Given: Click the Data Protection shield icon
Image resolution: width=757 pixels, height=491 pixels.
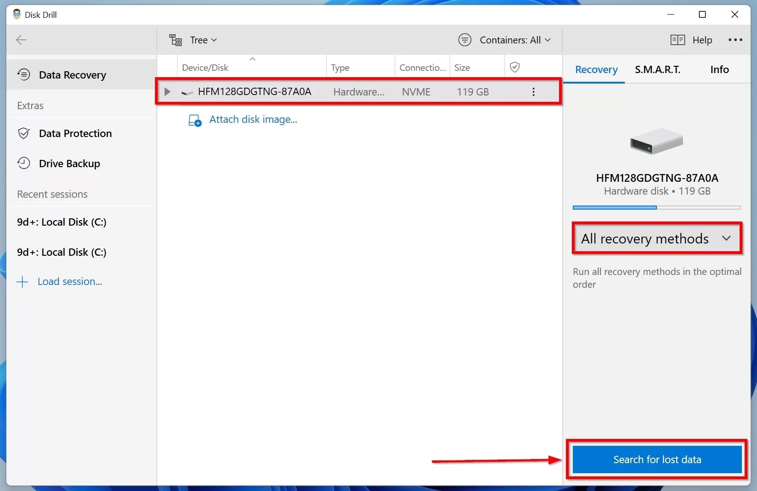Looking at the screenshot, I should click(24, 133).
